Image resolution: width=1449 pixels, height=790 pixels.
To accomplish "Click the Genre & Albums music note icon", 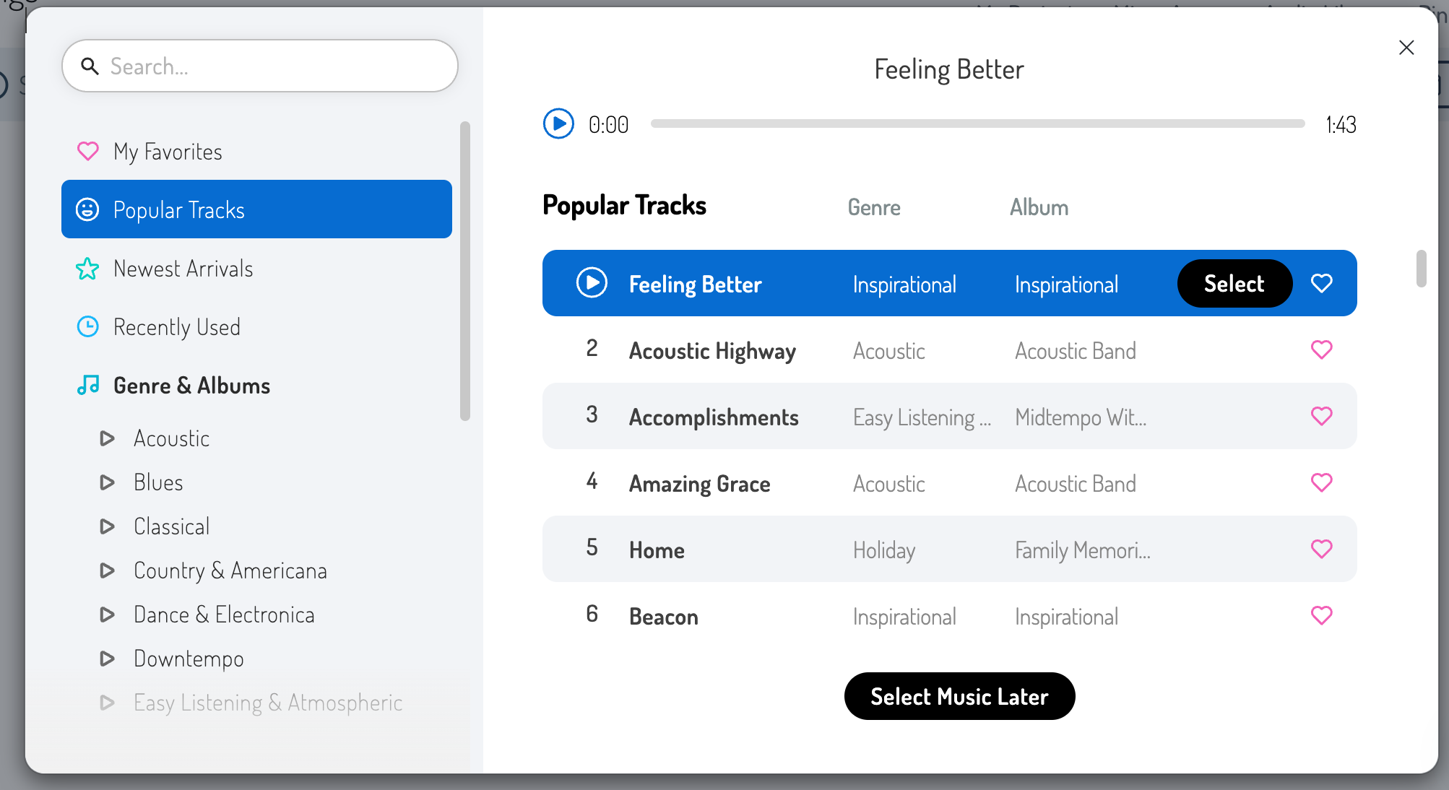I will pos(87,385).
